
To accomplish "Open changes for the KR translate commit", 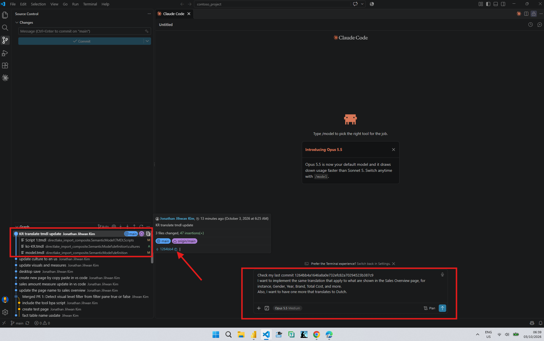I will pyautogui.click(x=148, y=234).
